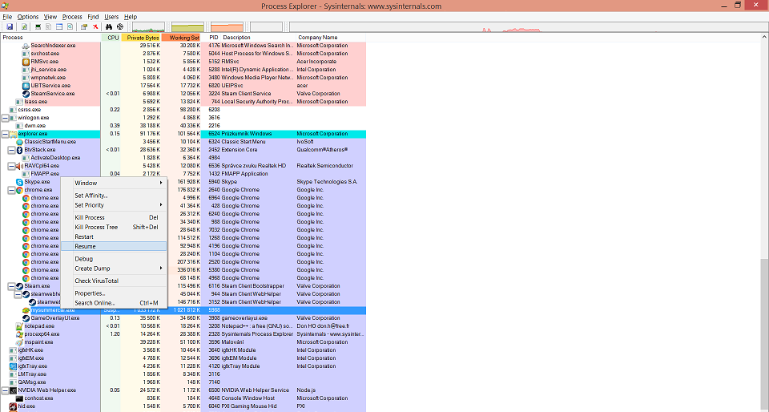Sort by the CPU column header

111,38
